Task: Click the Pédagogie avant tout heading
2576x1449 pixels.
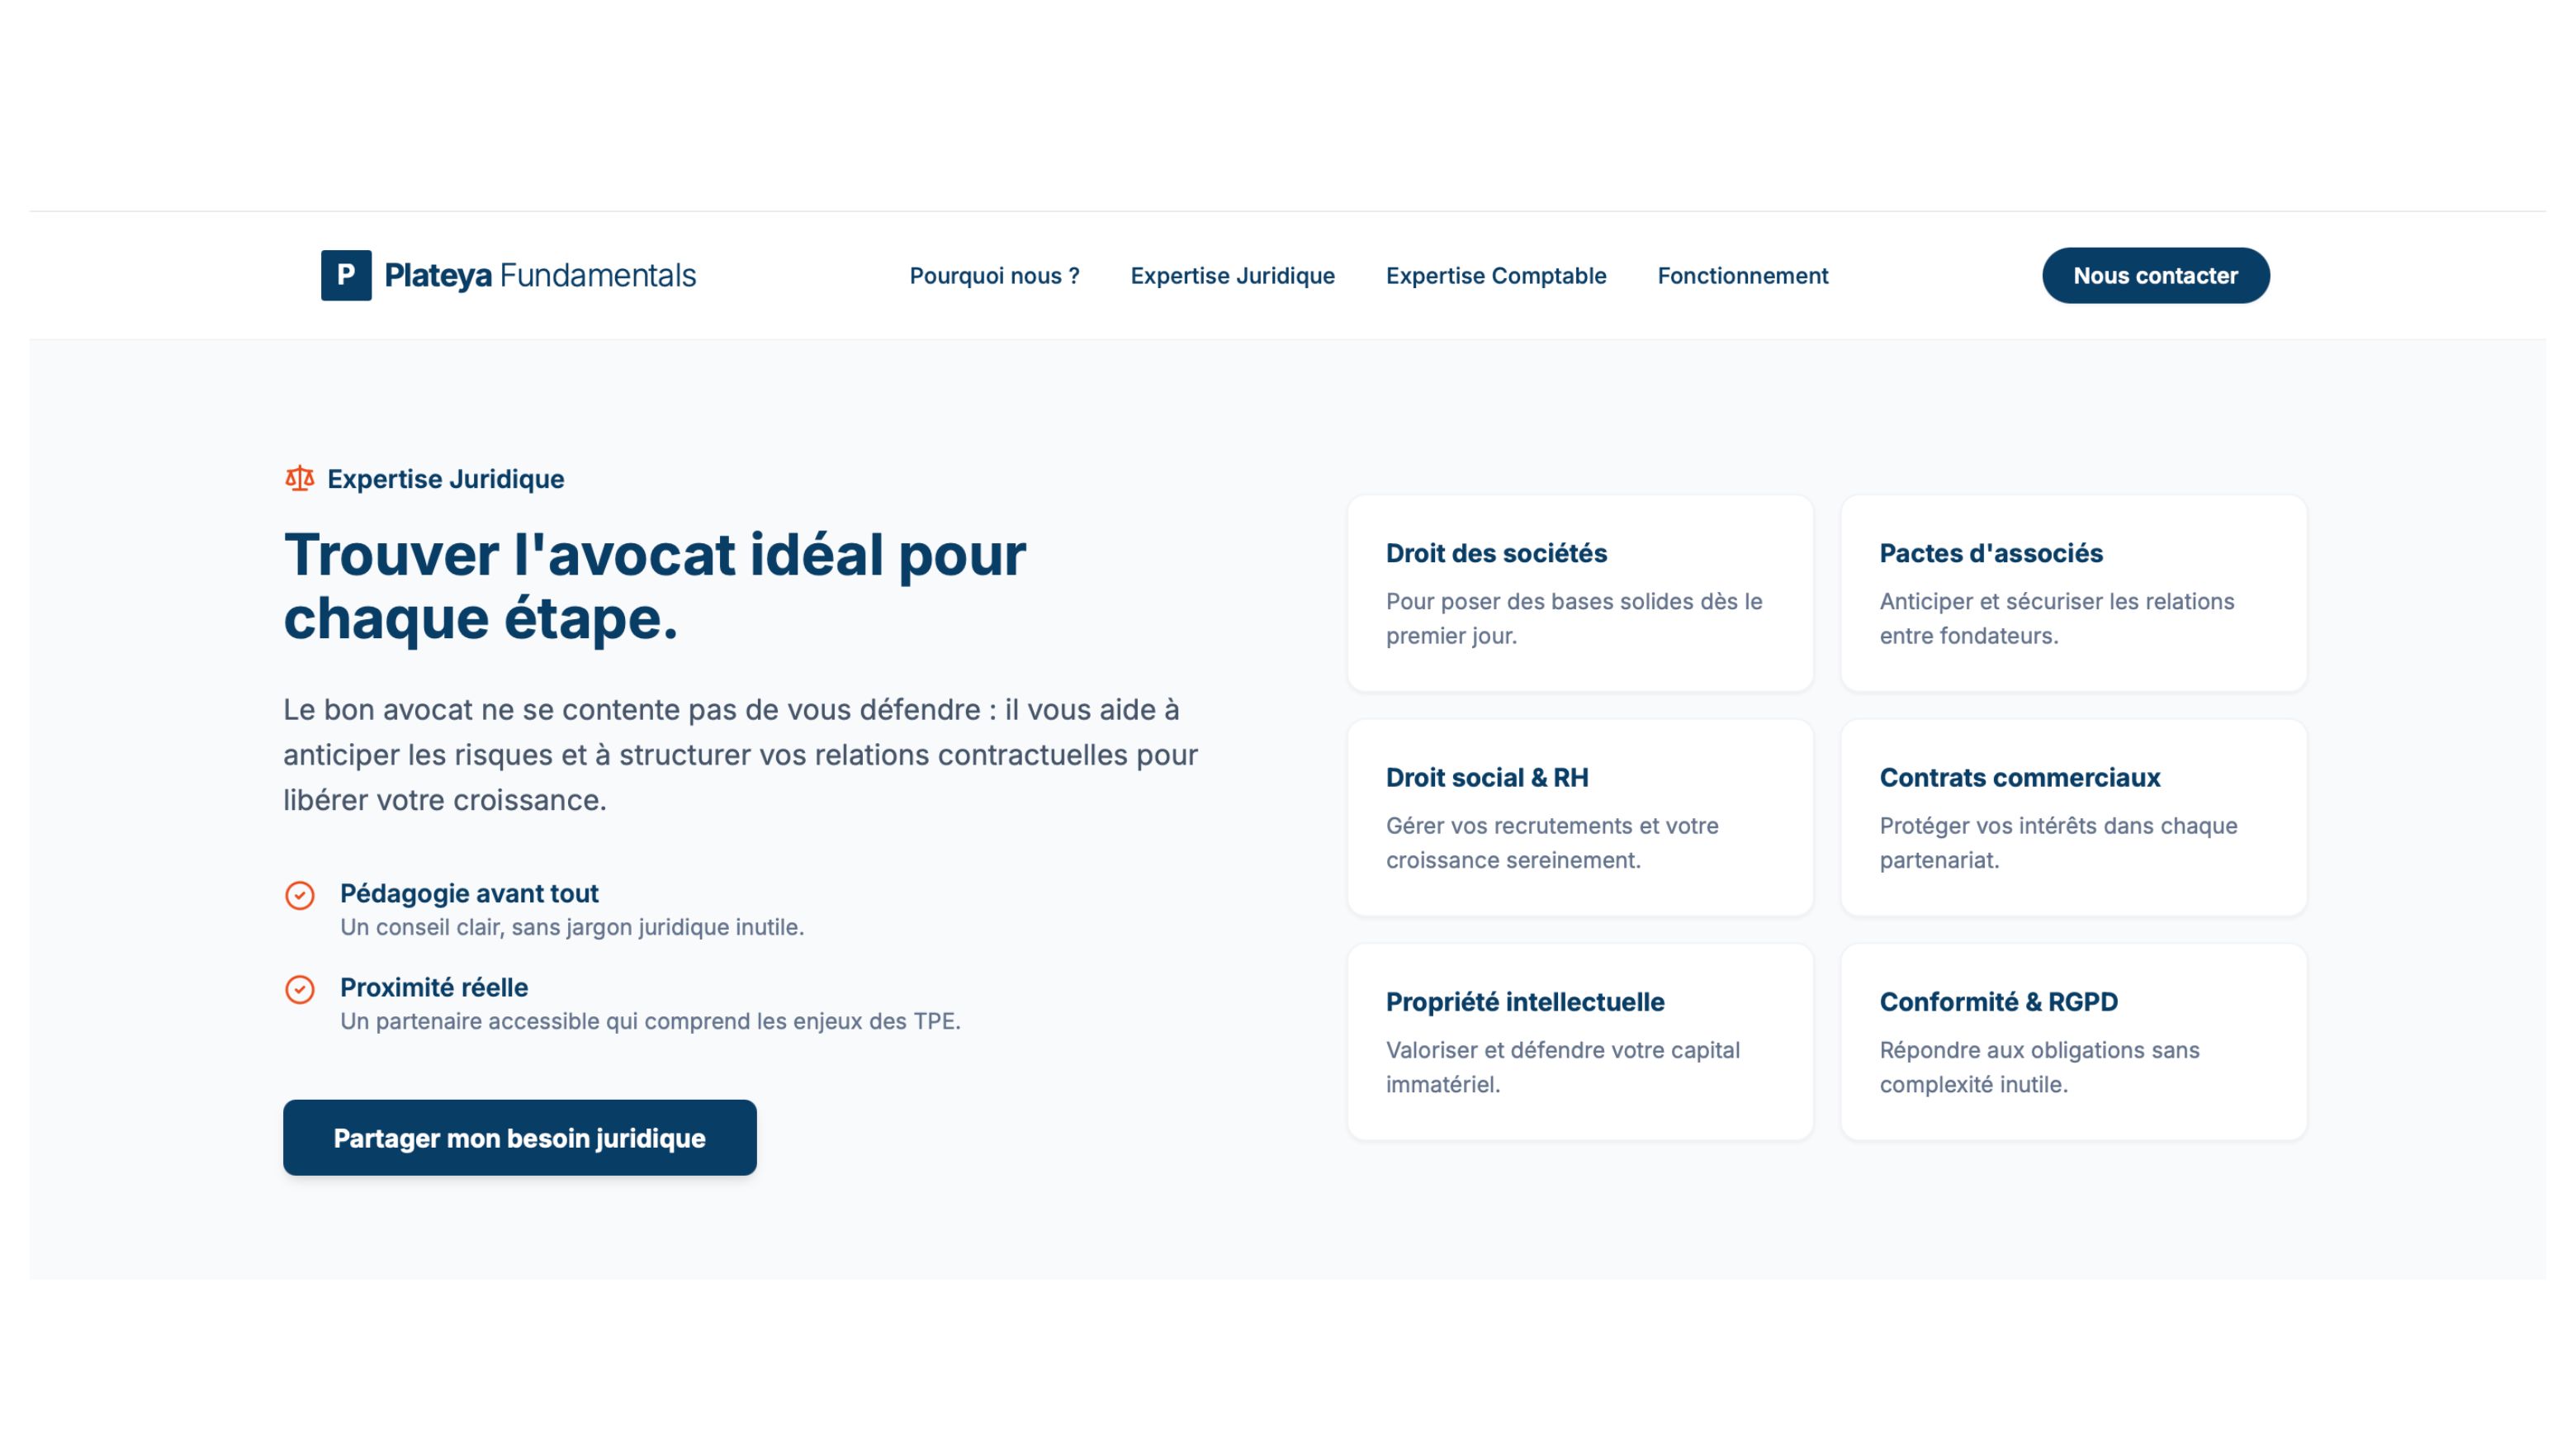Action: point(469,893)
